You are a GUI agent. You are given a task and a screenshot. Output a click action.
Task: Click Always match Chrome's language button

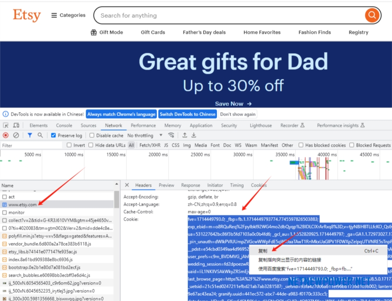coord(121,114)
